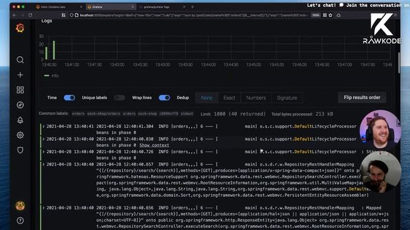Open the user profile avatar in sidebar
The image size is (410, 230).
(20, 206)
